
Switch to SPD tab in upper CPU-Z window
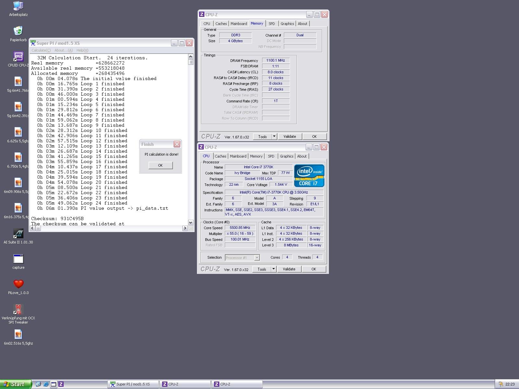272,24
